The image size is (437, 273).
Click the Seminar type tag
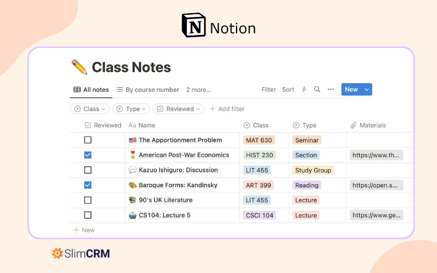pyautogui.click(x=307, y=140)
